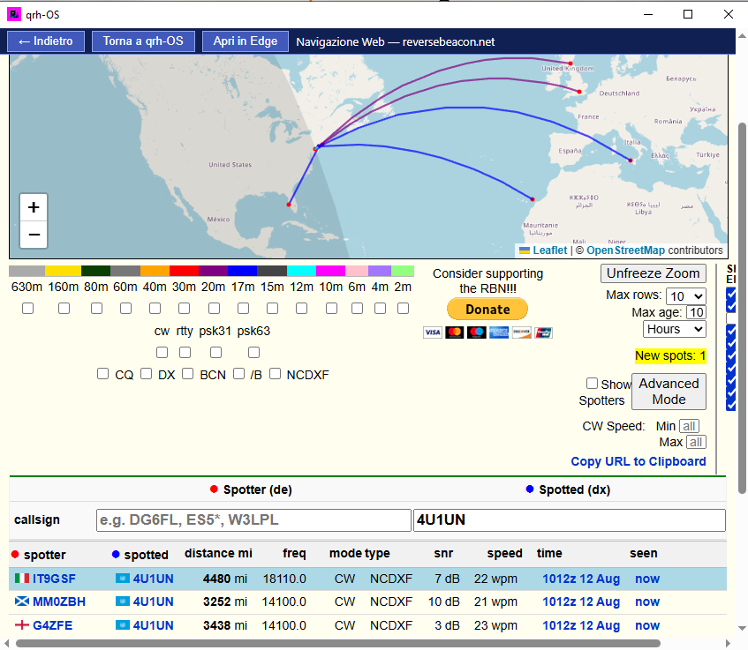Click the England flag next to G4ZFE
748x650 pixels.
pos(22,624)
